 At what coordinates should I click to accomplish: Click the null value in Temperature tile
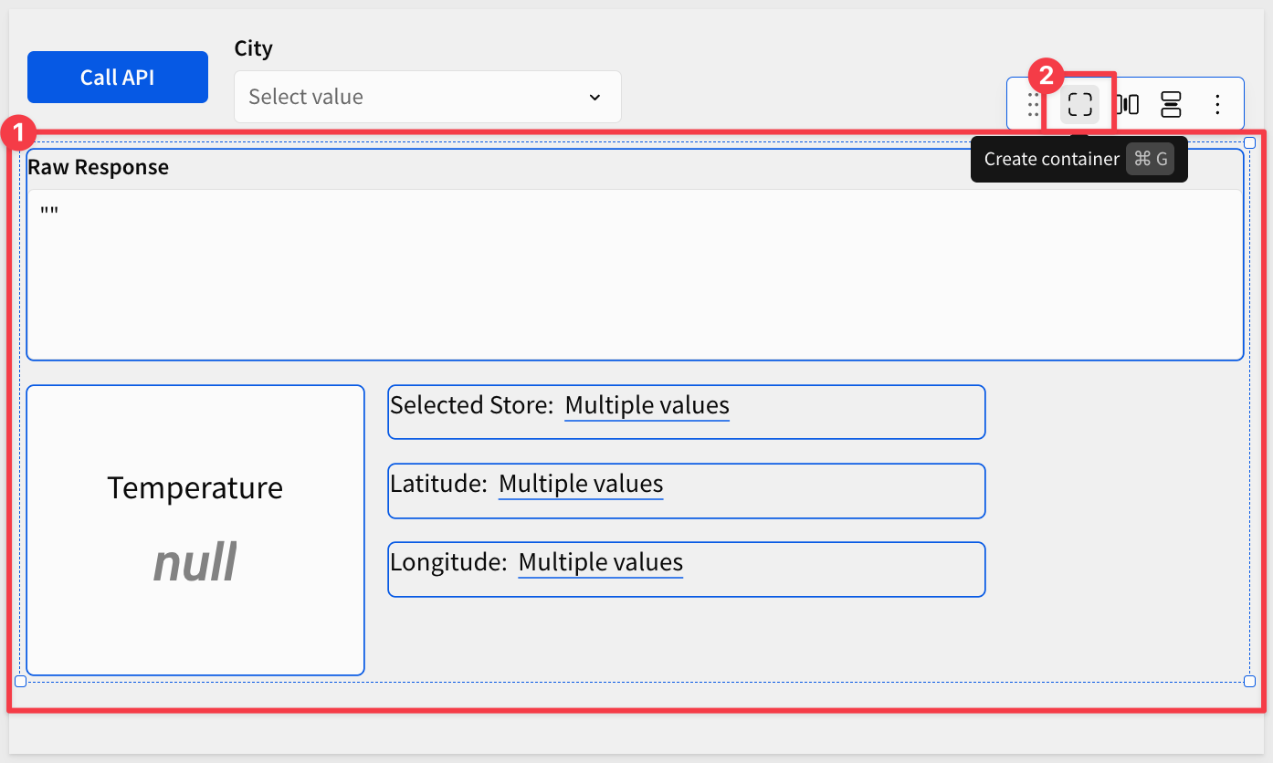[195, 562]
